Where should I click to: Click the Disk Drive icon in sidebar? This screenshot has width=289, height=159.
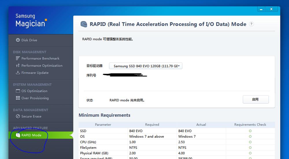pos(18,40)
